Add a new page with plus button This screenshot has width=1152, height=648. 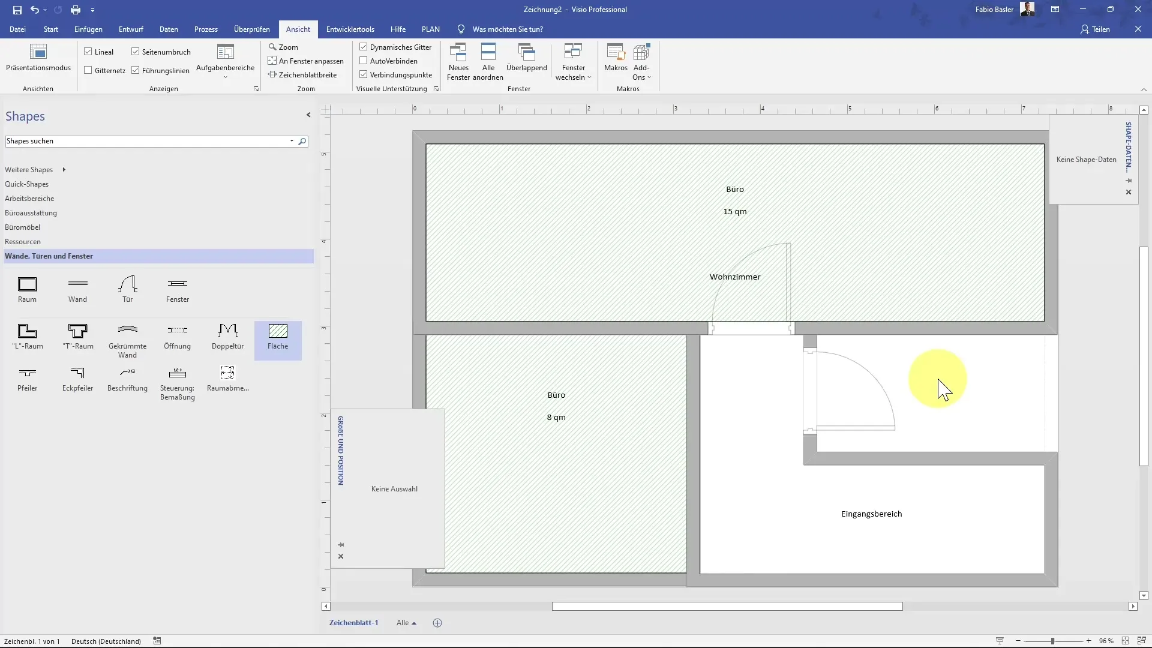pyautogui.click(x=437, y=623)
